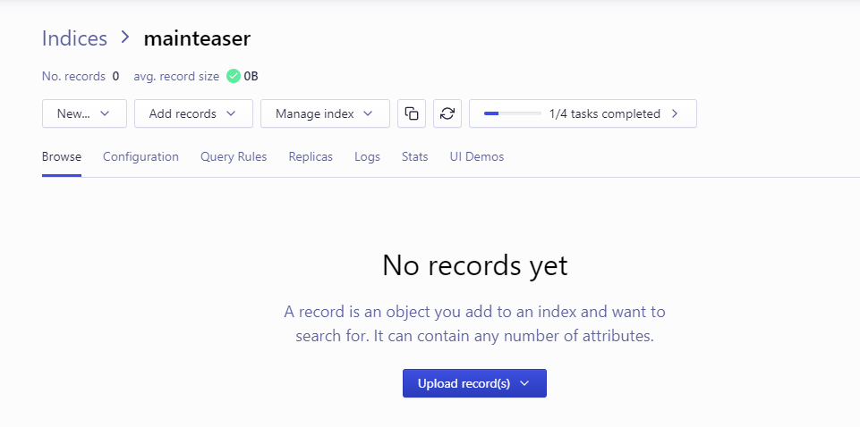The height and width of the screenshot is (427, 860).
Task: Expand the Add records dropdown
Action: click(x=193, y=113)
